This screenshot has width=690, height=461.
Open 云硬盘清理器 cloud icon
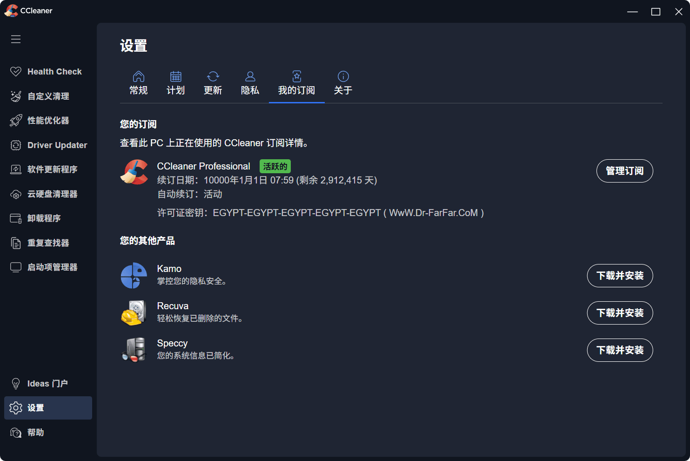tap(16, 194)
